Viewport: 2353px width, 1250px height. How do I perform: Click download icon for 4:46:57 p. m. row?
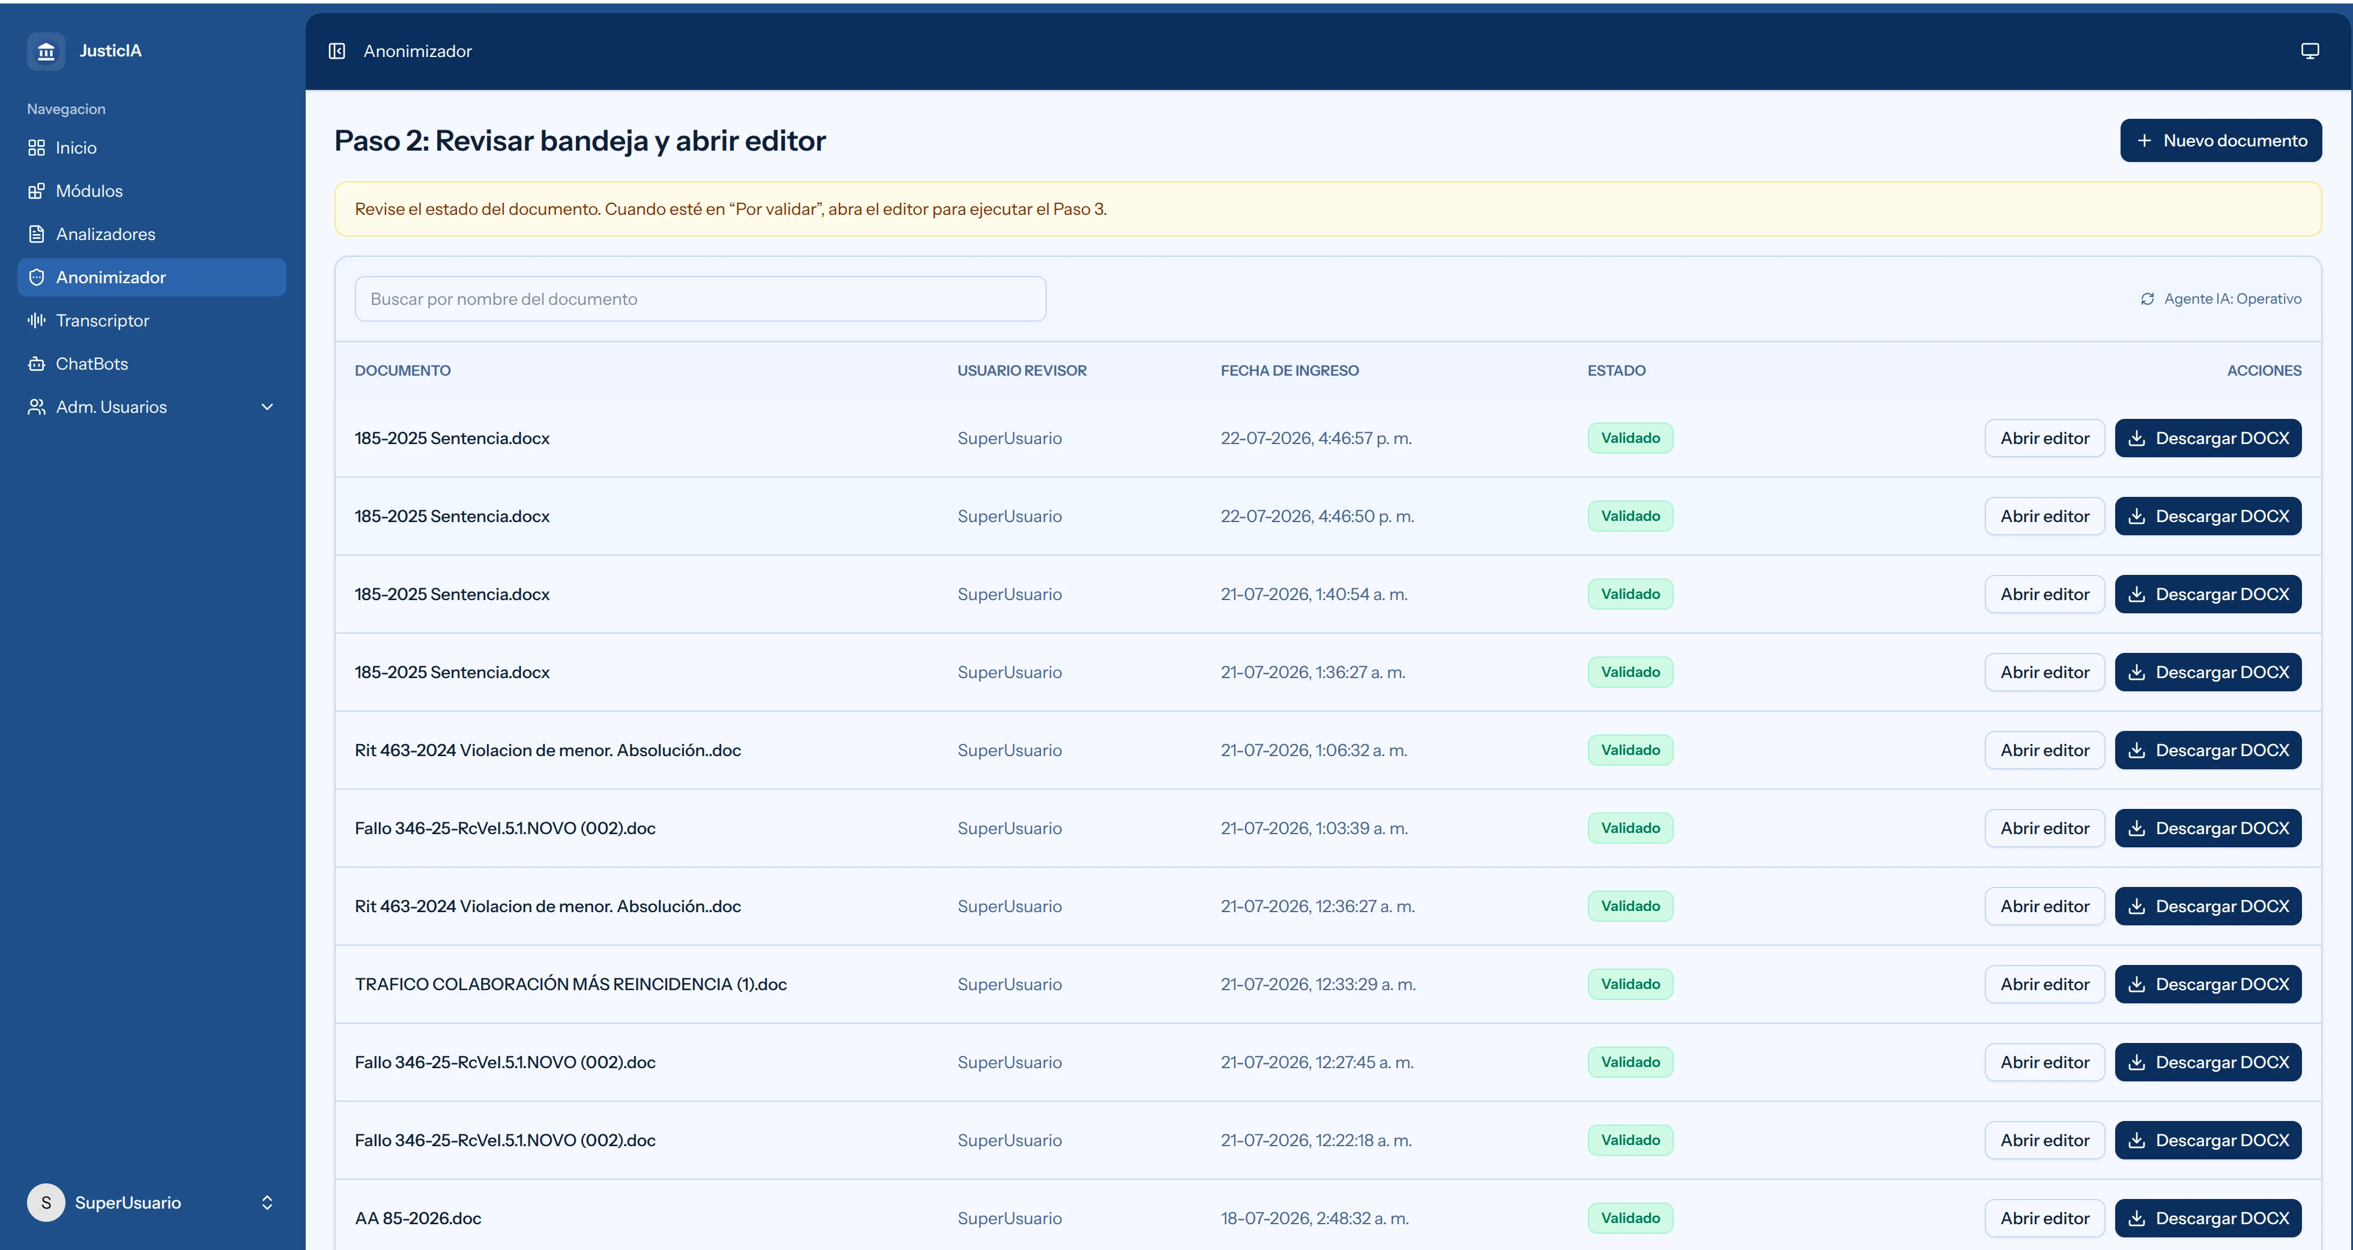(x=2137, y=438)
